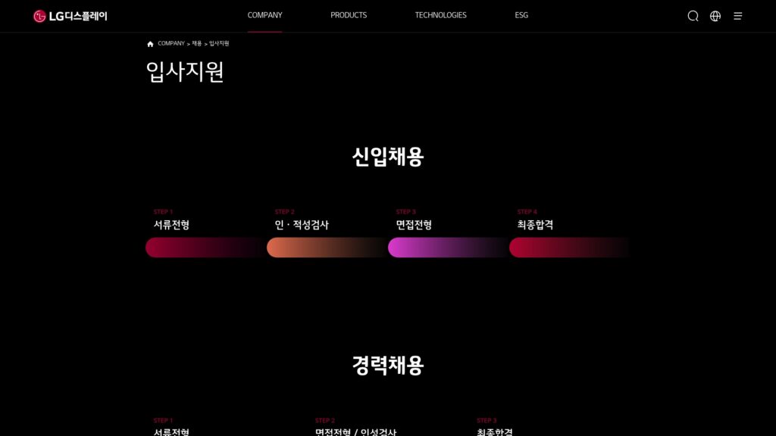Open the ESG navigation menu

521,15
